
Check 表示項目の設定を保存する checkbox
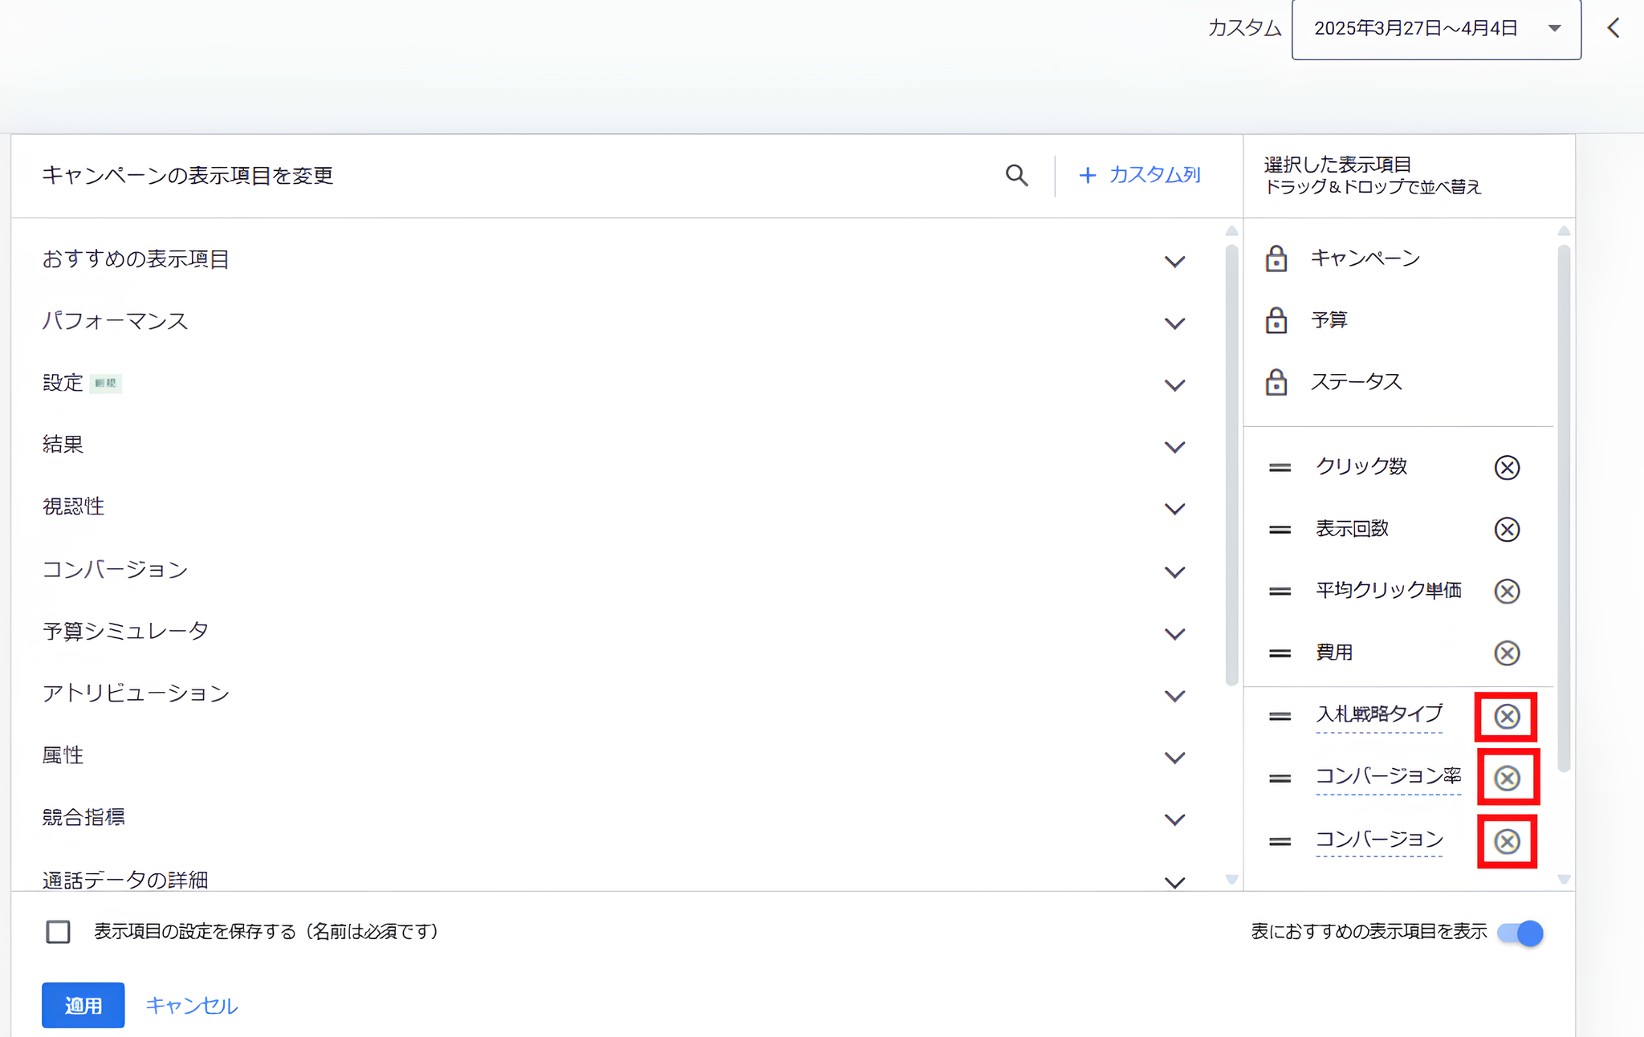(x=58, y=932)
